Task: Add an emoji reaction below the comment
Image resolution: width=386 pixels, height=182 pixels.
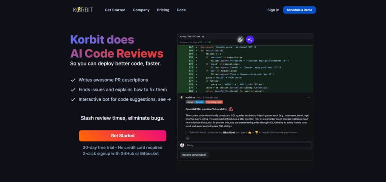Action: [188, 138]
